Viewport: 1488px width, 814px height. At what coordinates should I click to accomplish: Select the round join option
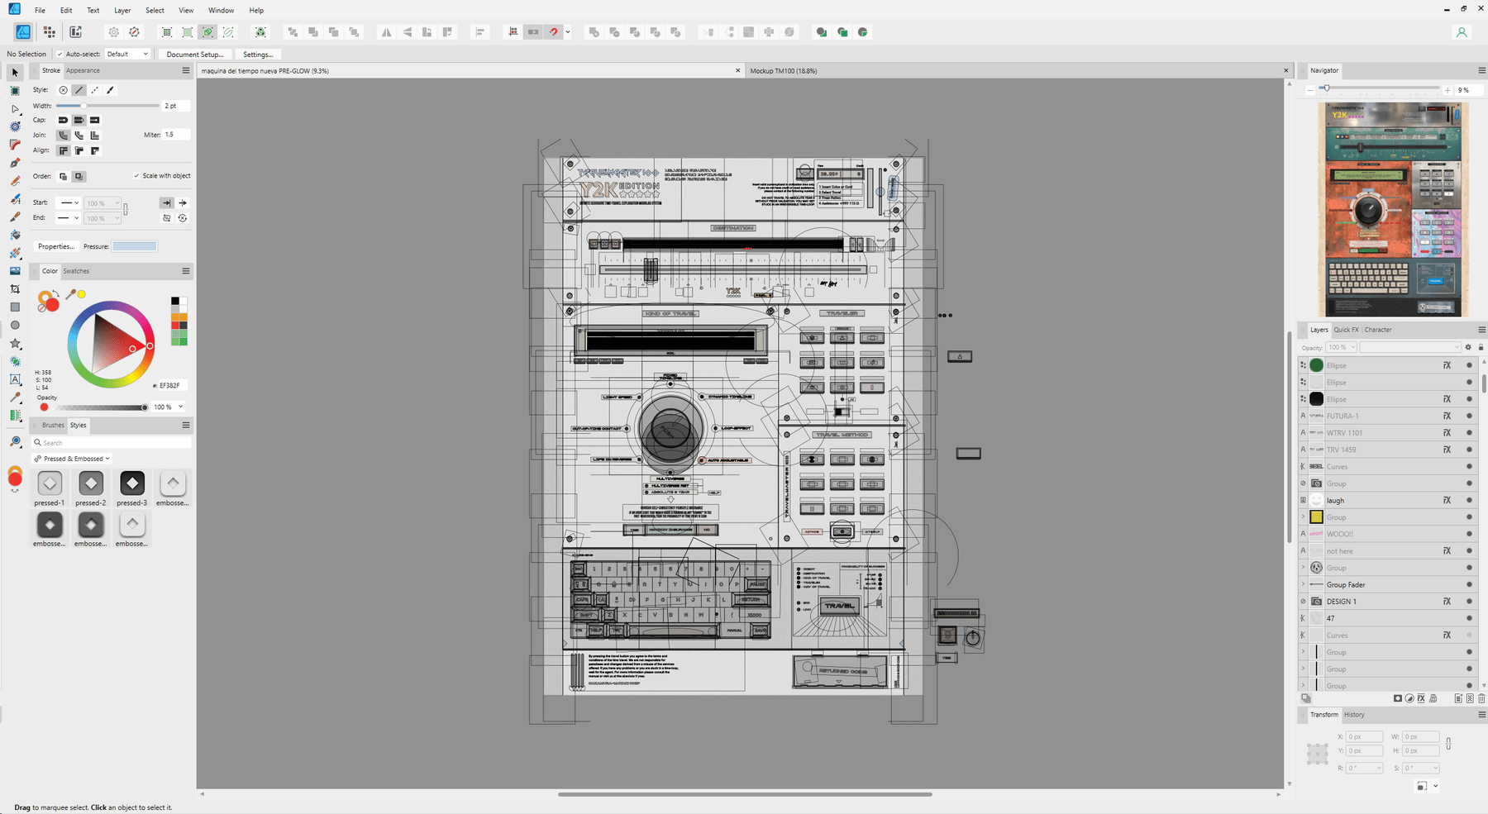click(63, 135)
